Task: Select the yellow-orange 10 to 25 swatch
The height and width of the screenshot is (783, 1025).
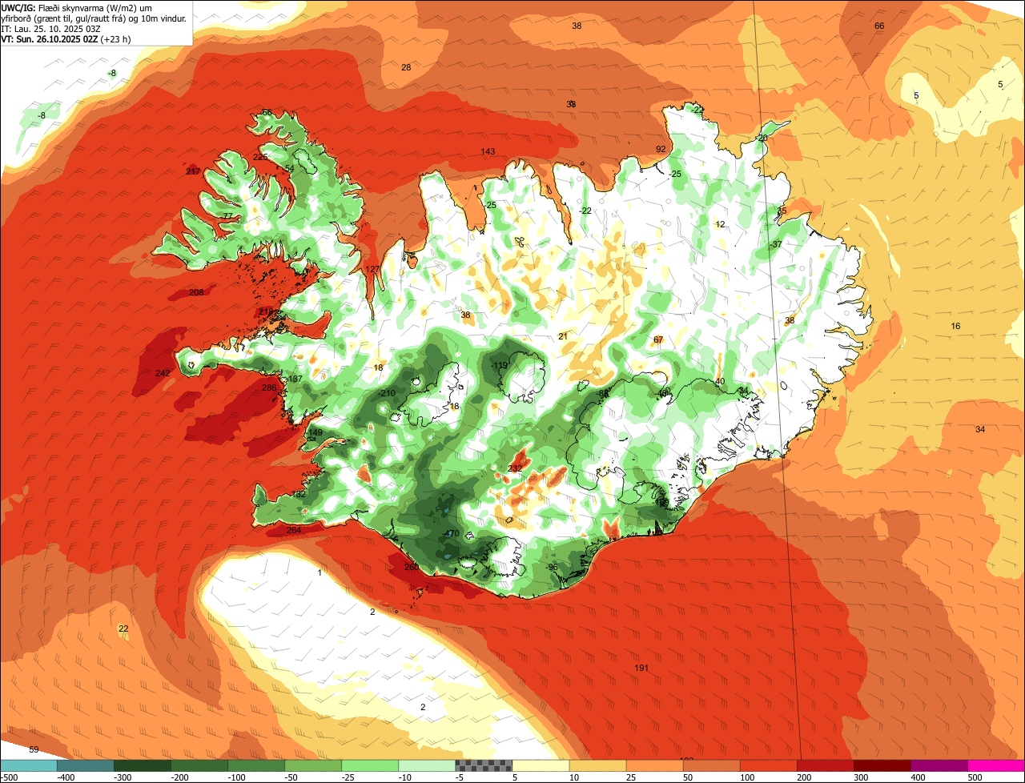Action: point(597,765)
